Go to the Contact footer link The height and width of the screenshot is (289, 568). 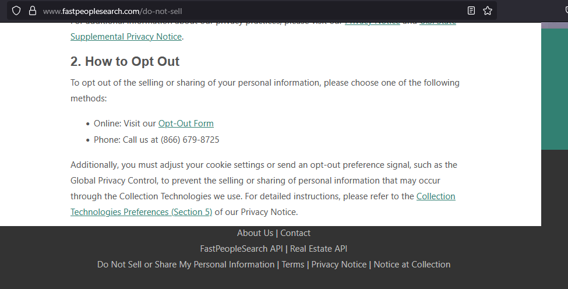(295, 233)
